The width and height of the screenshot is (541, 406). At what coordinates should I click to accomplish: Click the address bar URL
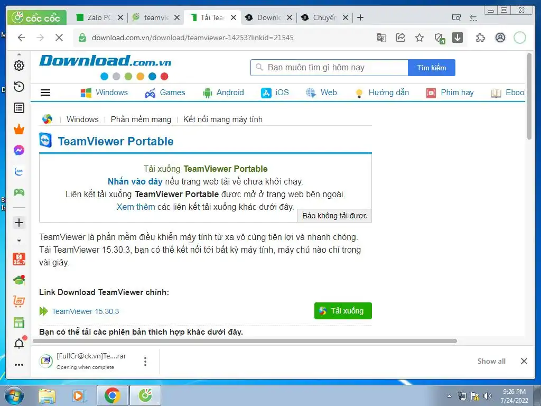[192, 38]
